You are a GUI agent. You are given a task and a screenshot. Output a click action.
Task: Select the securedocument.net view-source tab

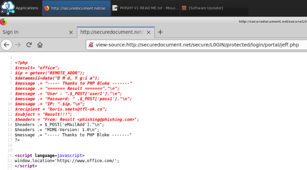[111, 32]
